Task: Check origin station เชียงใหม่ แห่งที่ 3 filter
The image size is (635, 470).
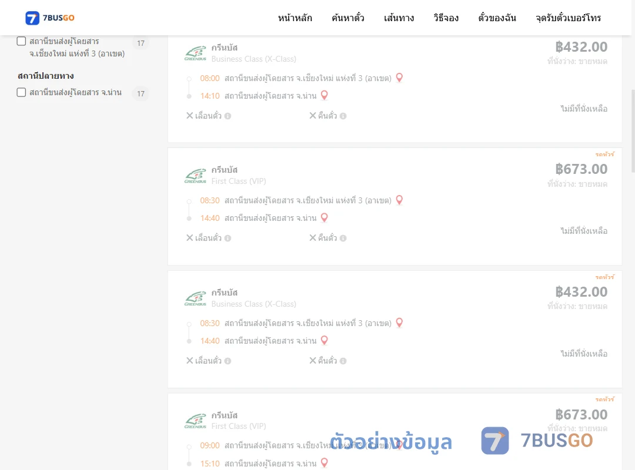Action: pyautogui.click(x=22, y=41)
